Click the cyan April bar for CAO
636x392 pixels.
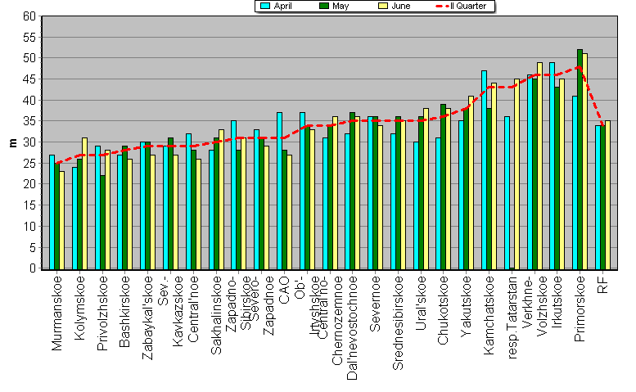pyautogui.click(x=279, y=191)
